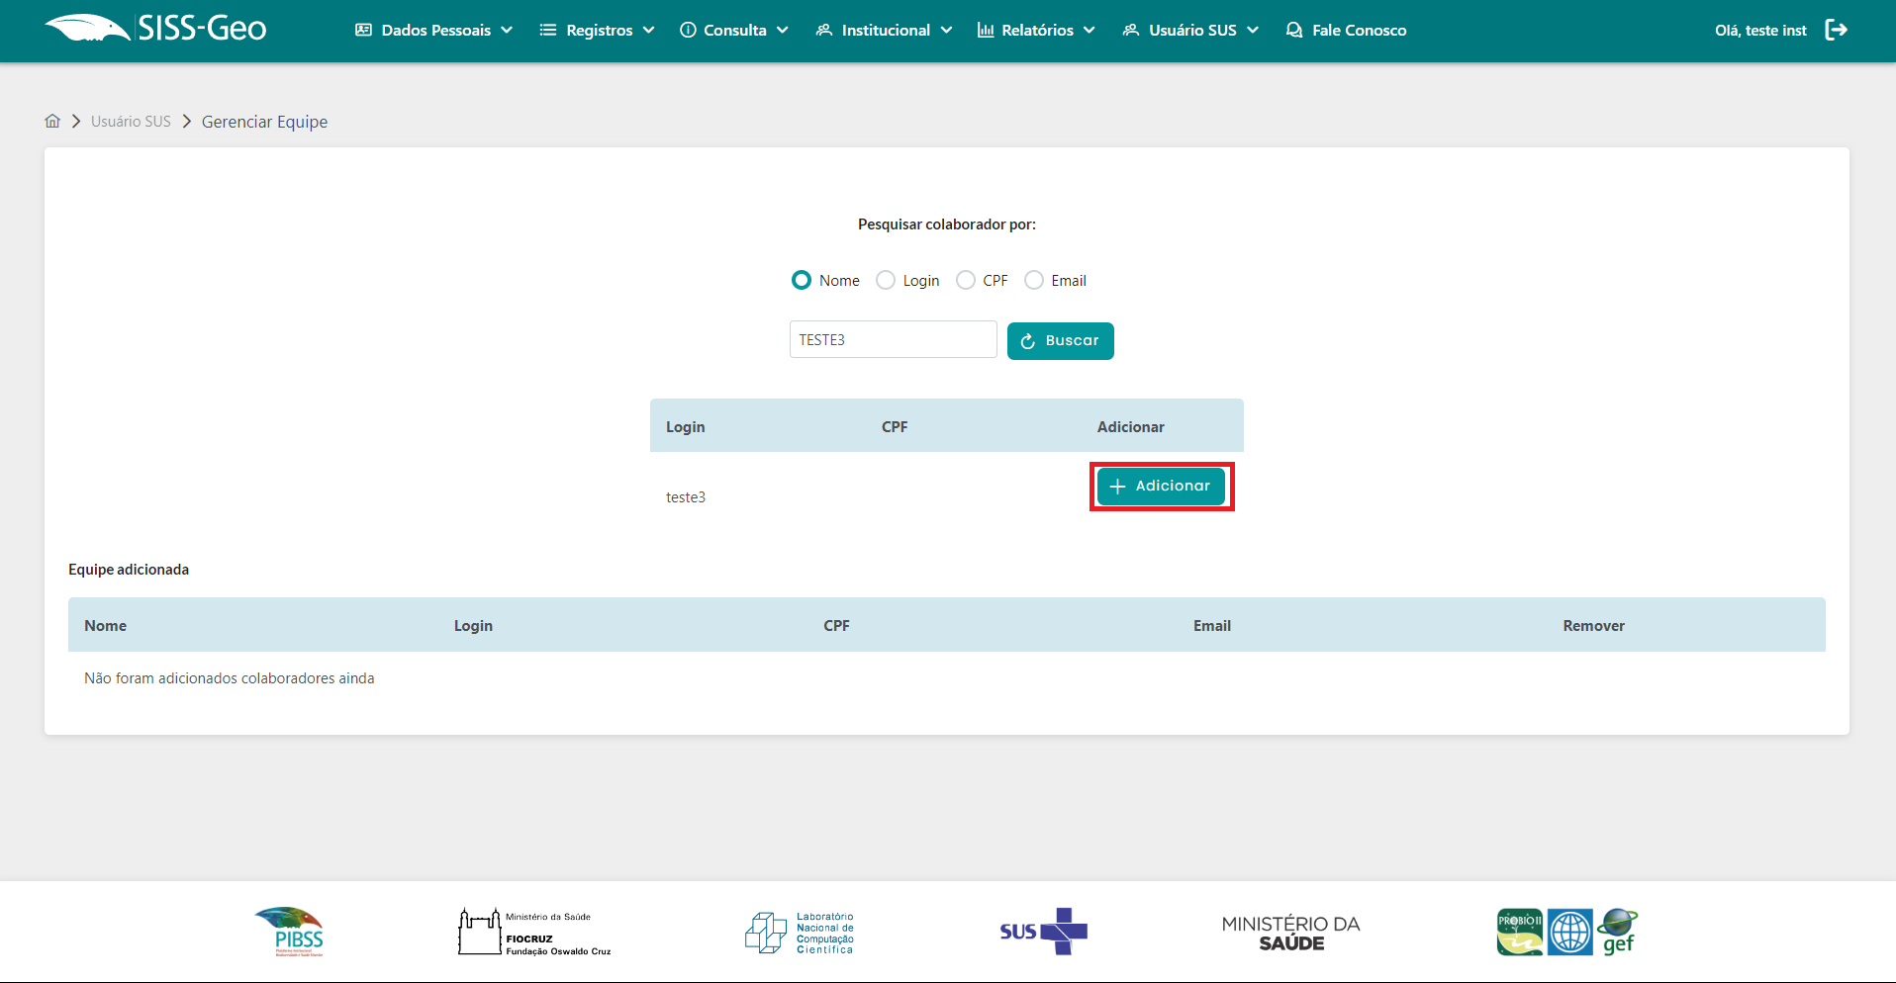The width and height of the screenshot is (1896, 983).
Task: Click the gef logo in footer
Action: coord(1618,932)
